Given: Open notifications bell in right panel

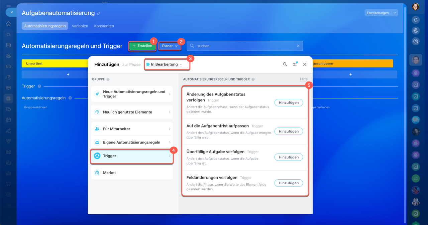Looking at the screenshot, I should pos(416,20).
